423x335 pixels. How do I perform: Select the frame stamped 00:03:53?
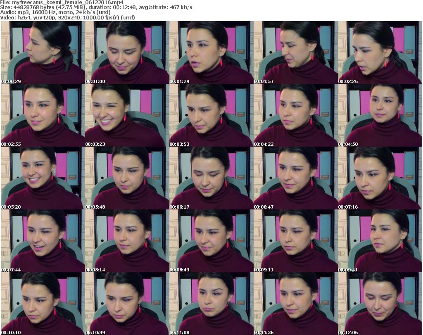211,115
